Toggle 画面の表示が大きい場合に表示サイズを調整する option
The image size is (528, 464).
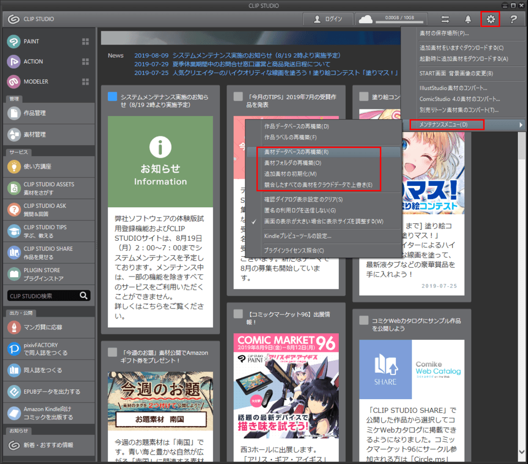coord(323,222)
